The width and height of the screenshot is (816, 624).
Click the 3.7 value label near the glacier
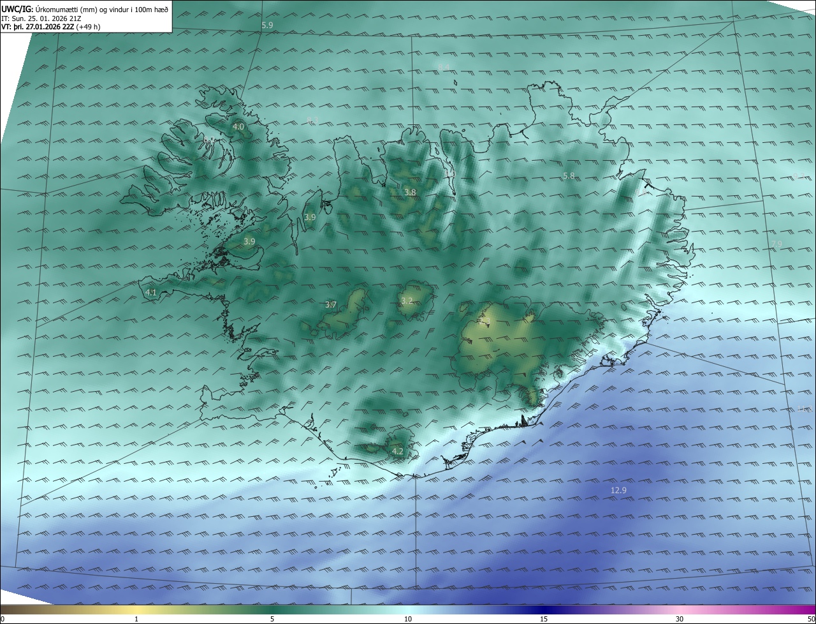point(330,305)
